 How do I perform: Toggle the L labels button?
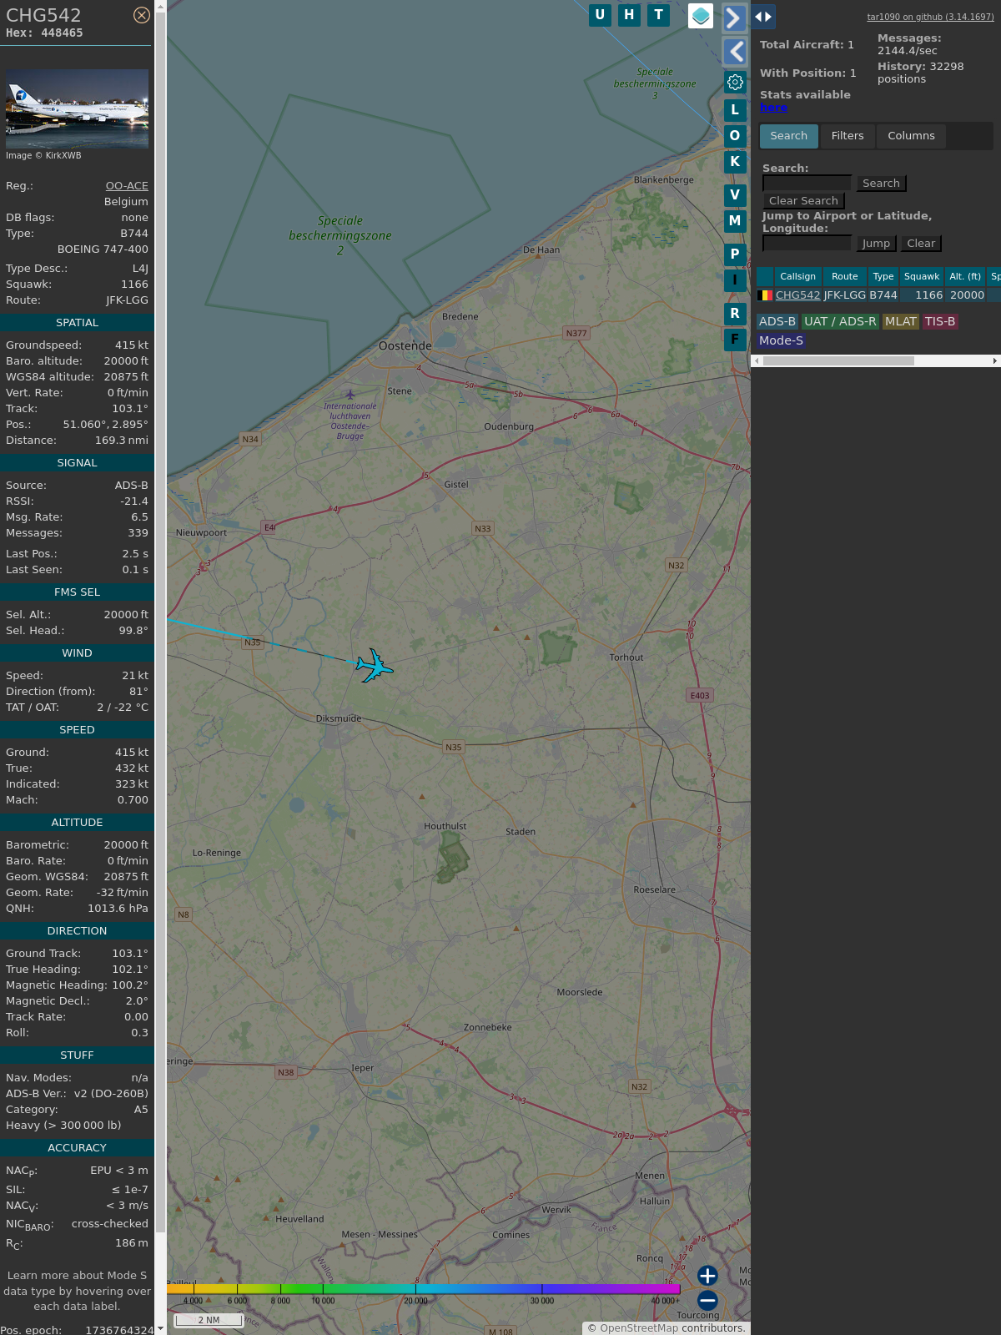pyautogui.click(x=735, y=109)
